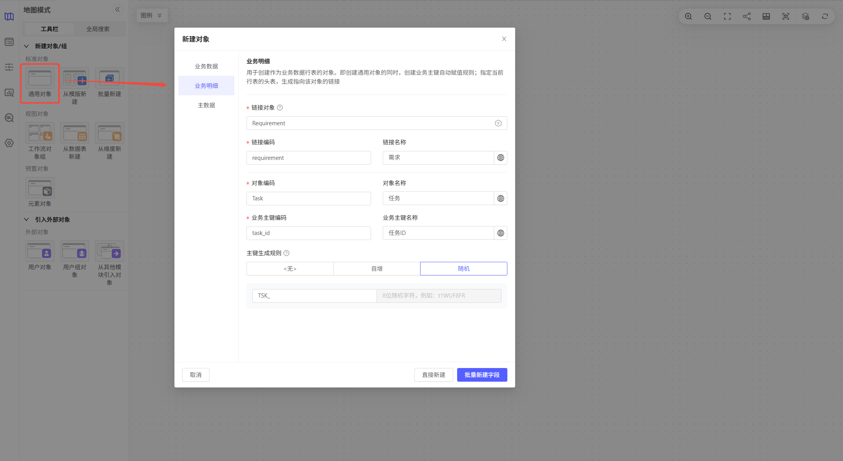
Task: Click the 直接新建 button
Action: click(433, 375)
